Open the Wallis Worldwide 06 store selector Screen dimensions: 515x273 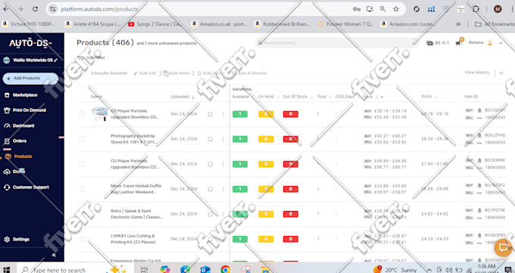pyautogui.click(x=30, y=60)
